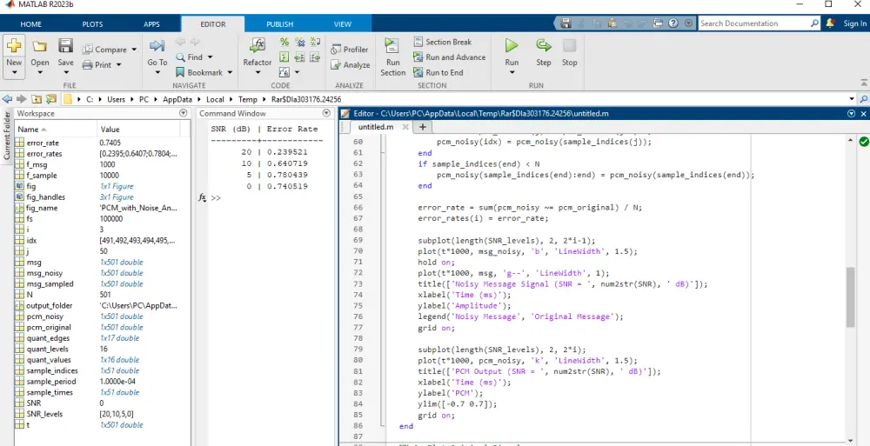Open the Workspace panel actions menu
Screen dimensions: 870x446
tap(183, 113)
